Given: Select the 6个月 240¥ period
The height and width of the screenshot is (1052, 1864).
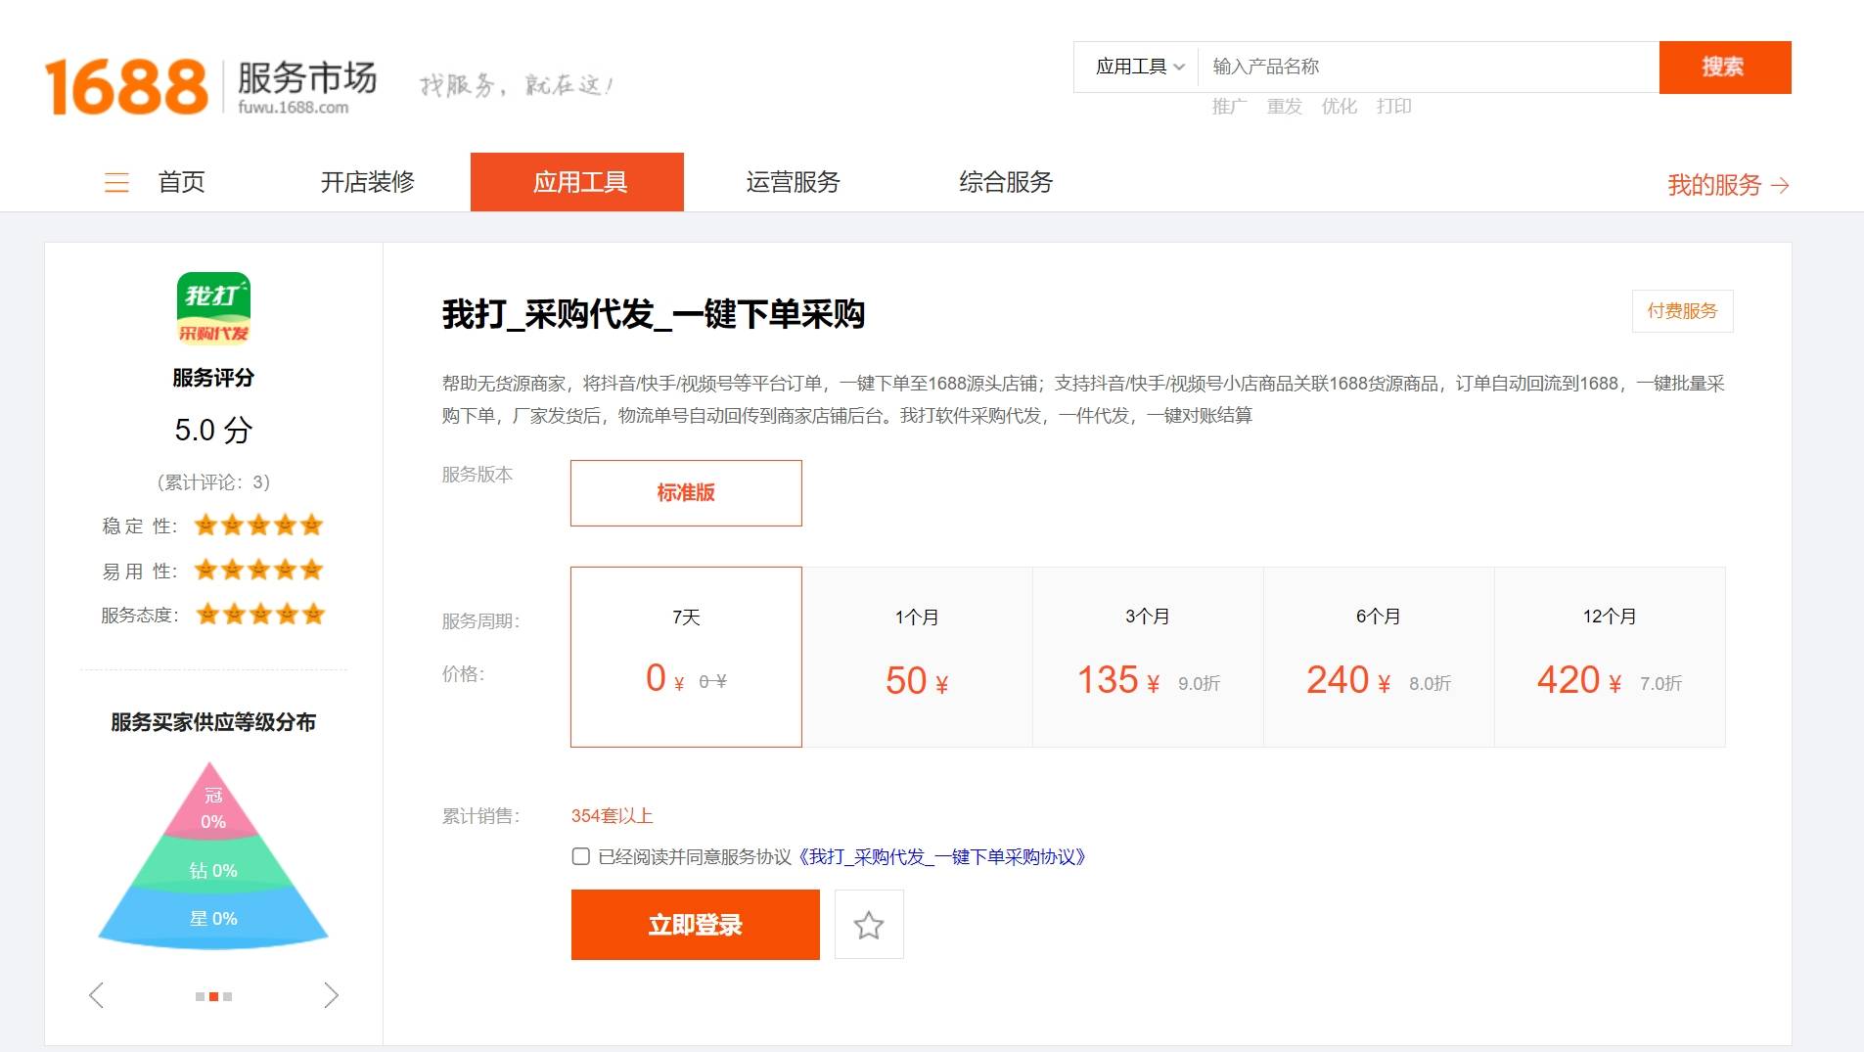Looking at the screenshot, I should click(1379, 657).
